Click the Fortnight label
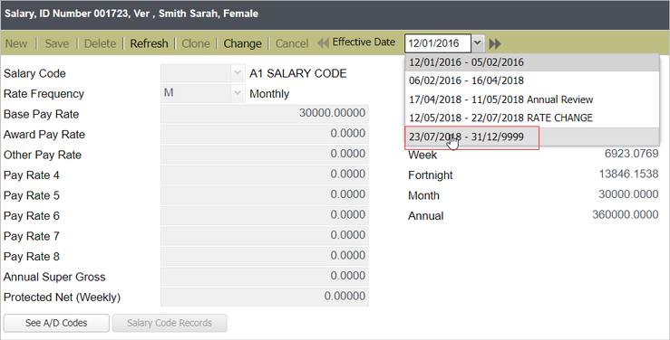Viewport: 670px width, 340px height. (x=431, y=175)
